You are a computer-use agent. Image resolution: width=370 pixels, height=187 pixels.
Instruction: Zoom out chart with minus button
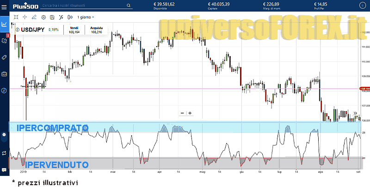tap(182, 113)
